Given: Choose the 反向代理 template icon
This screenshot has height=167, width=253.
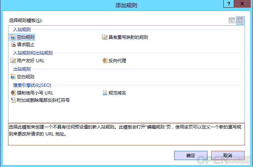Looking at the screenshot, I should point(105,60).
